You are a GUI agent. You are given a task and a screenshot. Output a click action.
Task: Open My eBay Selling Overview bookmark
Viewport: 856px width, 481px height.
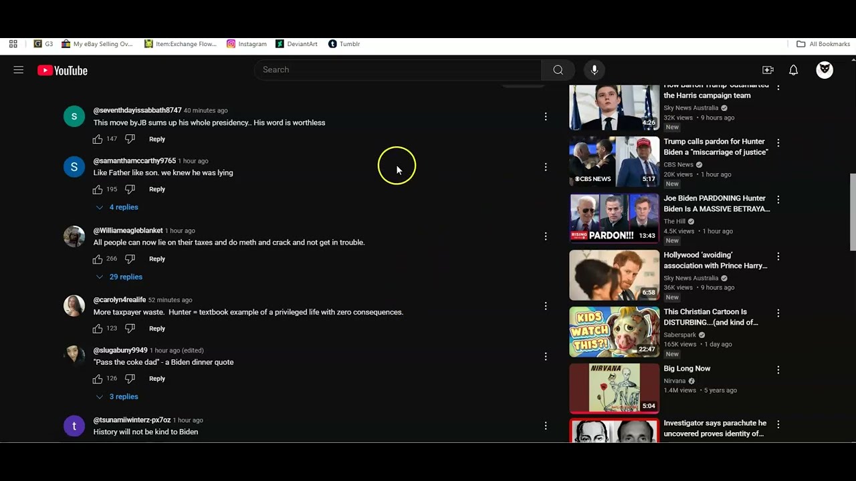click(x=97, y=44)
